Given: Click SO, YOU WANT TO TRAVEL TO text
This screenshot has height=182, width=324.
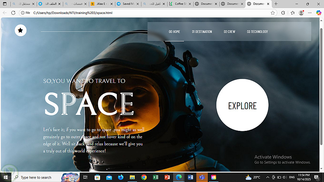Looking at the screenshot, I should [84, 81].
